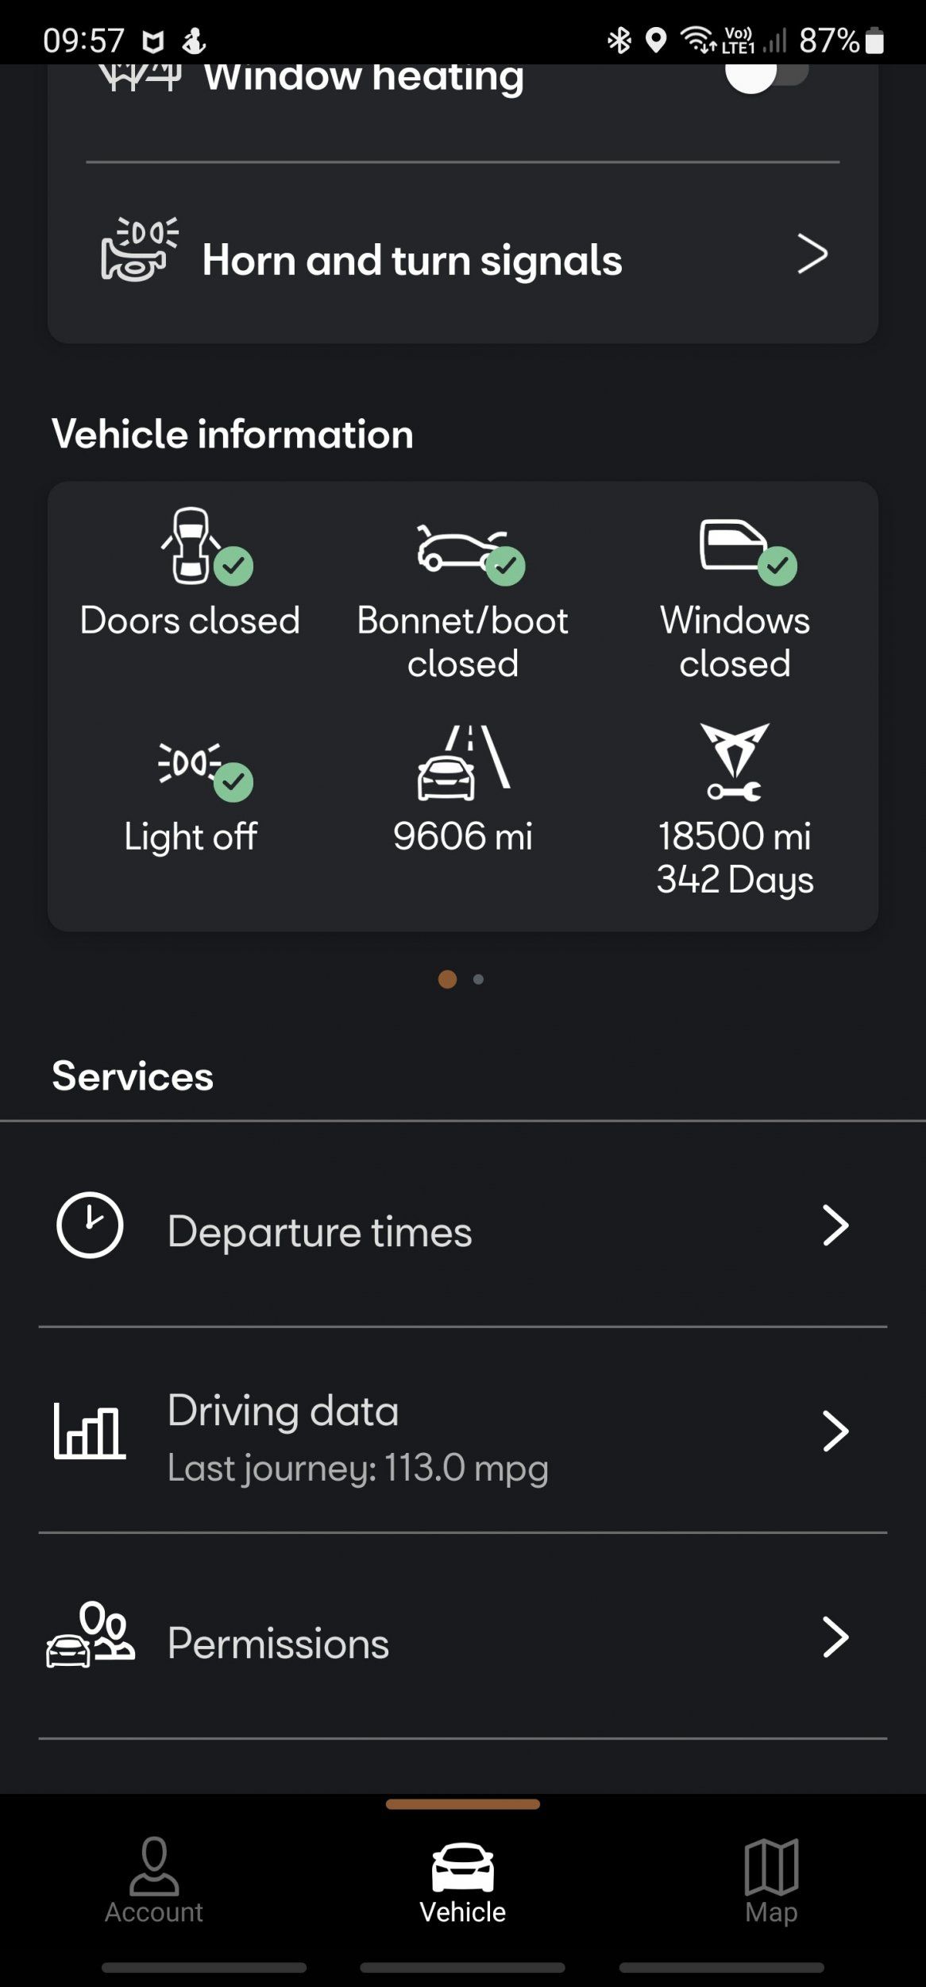This screenshot has width=926, height=1987.
Task: Expand Departure times with its arrow
Action: click(835, 1225)
